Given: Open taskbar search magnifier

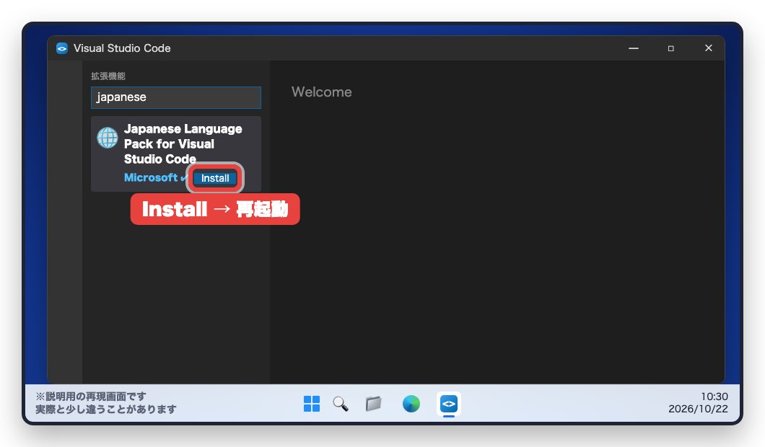Looking at the screenshot, I should coord(341,404).
